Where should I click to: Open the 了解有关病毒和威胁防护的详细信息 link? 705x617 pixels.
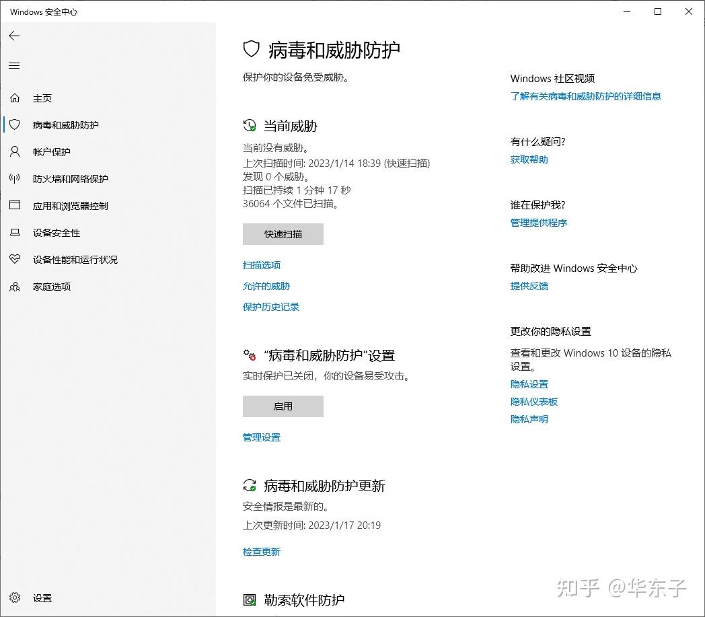point(585,96)
